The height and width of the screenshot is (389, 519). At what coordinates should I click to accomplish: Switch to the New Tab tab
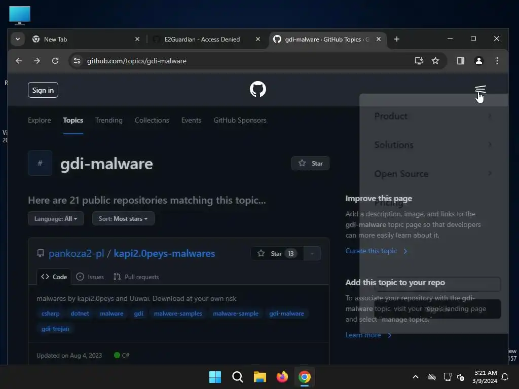(x=86, y=39)
